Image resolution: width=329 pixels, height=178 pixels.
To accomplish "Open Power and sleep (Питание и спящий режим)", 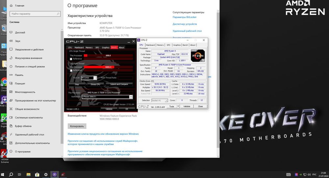I will (30, 66).
